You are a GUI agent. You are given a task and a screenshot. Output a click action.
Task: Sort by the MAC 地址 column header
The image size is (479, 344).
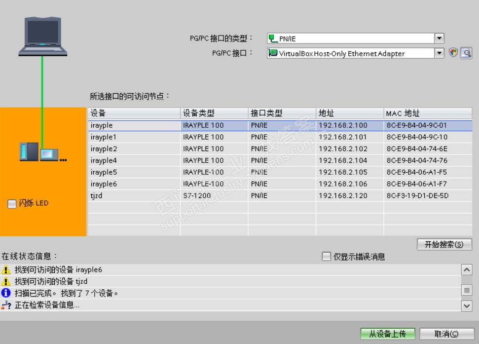tap(428, 114)
